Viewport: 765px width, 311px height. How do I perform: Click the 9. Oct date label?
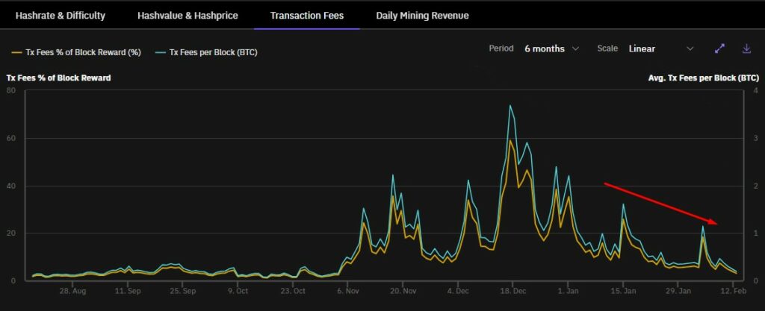point(238,291)
